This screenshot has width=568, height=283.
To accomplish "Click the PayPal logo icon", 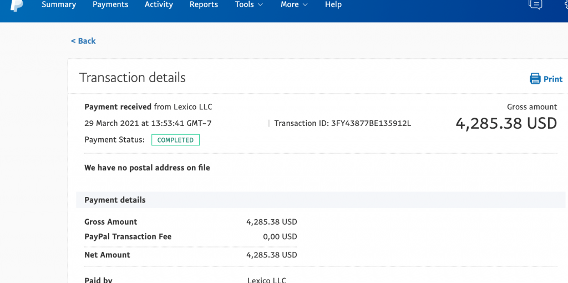I will (17, 5).
